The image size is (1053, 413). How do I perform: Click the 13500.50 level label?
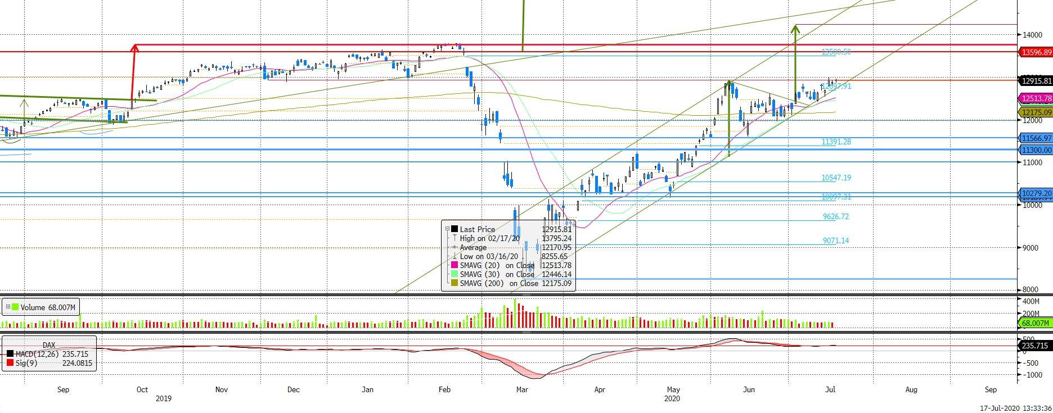point(836,52)
